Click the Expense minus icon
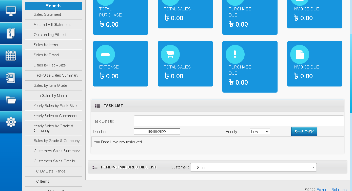 click(105, 55)
